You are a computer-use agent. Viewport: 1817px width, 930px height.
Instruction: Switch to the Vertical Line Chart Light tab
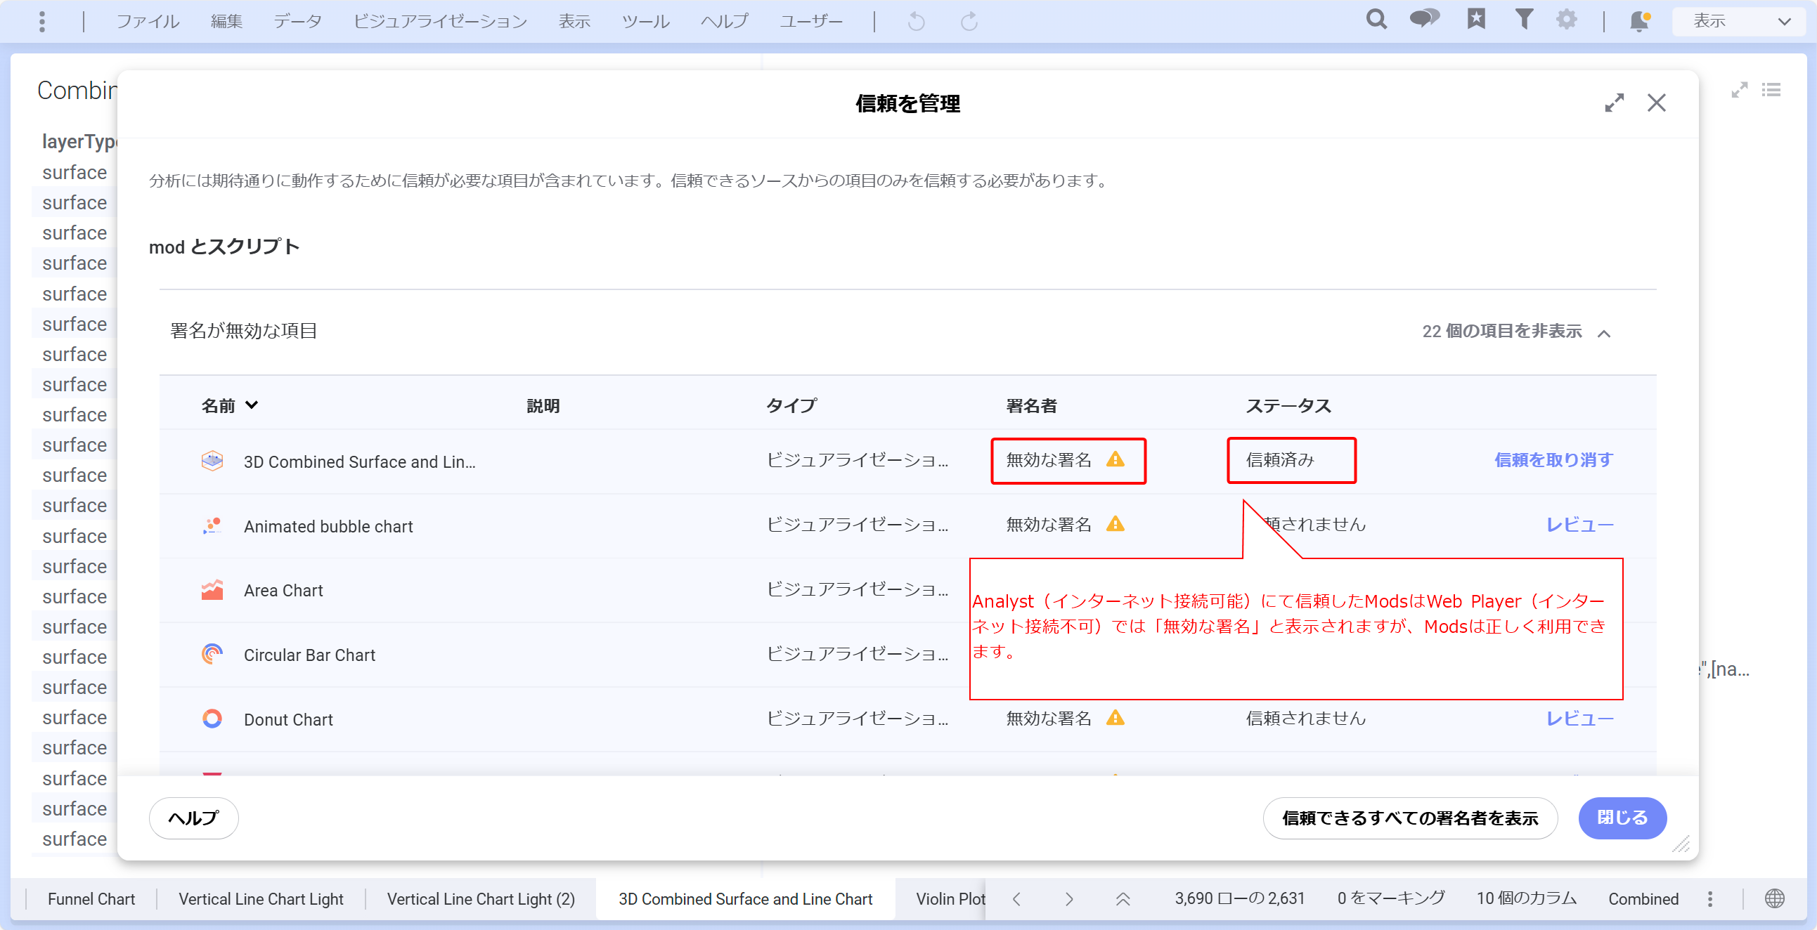[x=261, y=899]
